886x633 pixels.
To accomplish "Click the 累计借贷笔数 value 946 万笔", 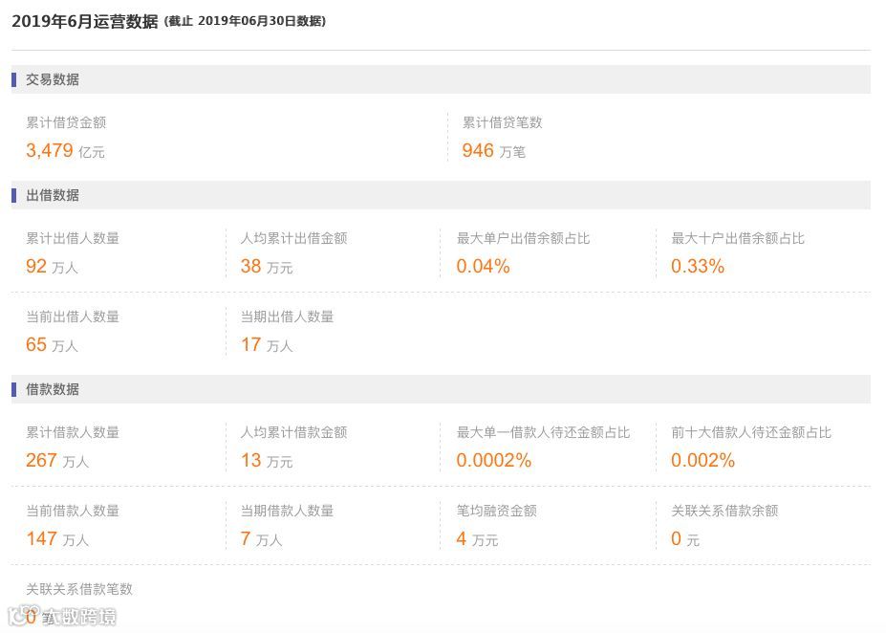I will (493, 151).
